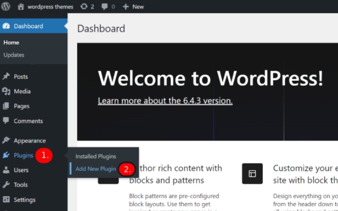Click the plus icon for New

125,7
